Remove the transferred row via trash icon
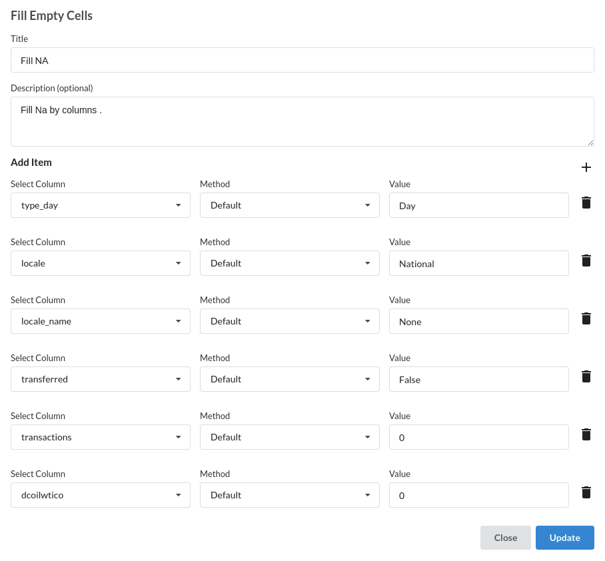Screen dimensions: 605x561 [586, 376]
